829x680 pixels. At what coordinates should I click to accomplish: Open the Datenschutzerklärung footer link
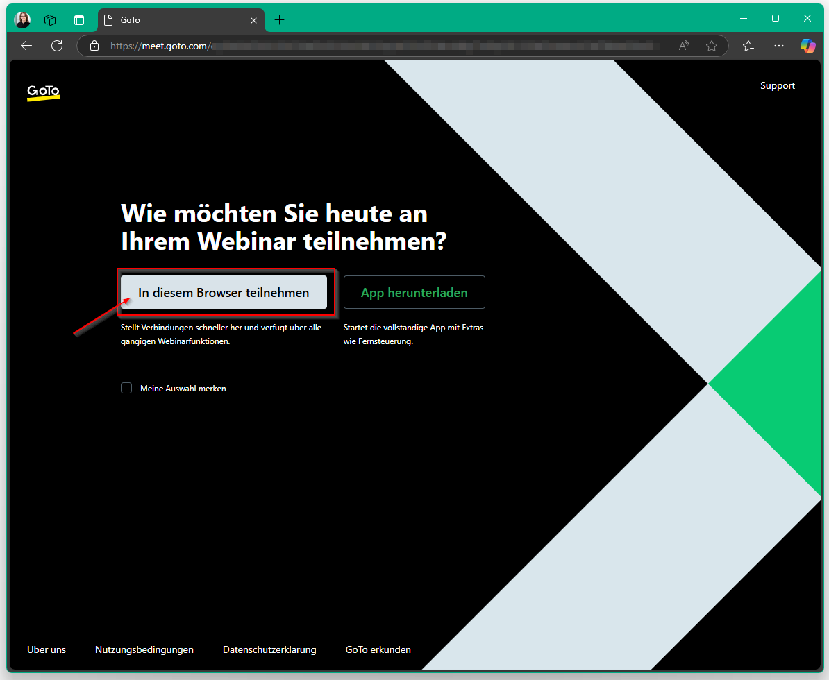tap(269, 649)
